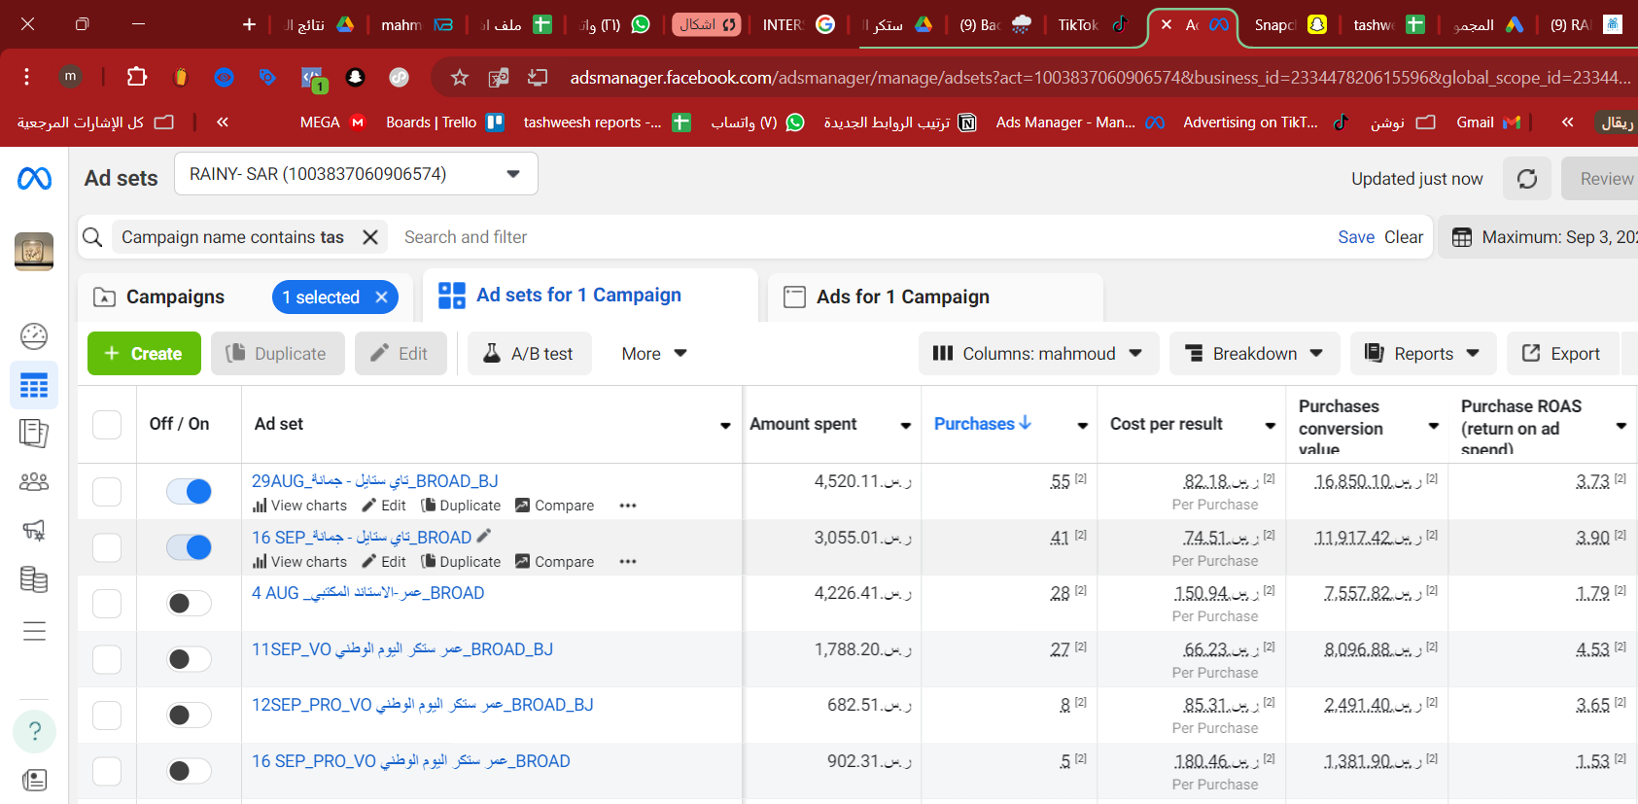Turn on the 11SEP_VO ad set toggle

click(x=189, y=659)
